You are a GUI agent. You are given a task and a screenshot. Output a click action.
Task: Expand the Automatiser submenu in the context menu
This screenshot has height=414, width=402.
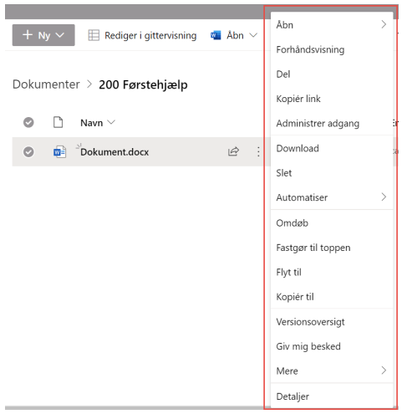[384, 197]
